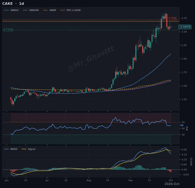Viewport: 195px width, 188px height.
Task: Select the Sep date axis label
Action: coord(130,180)
